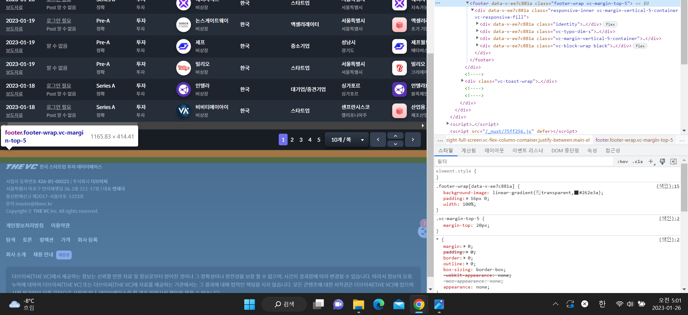Go to page 5
Screen dimensions: 688x315
click(x=319, y=139)
